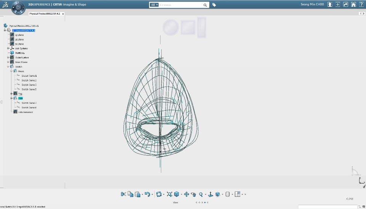This screenshot has width=366, height=209.
Task: Click the tab scroll left arrow
Action: coord(360,14)
